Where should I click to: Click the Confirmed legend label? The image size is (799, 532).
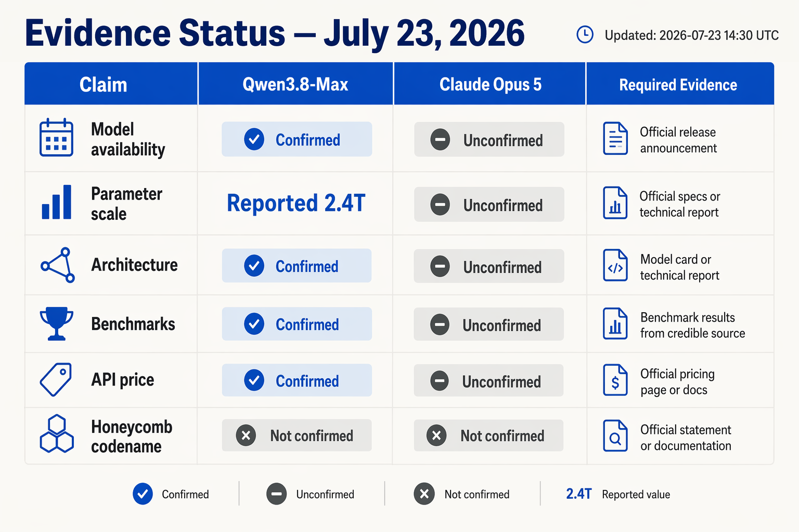185,495
